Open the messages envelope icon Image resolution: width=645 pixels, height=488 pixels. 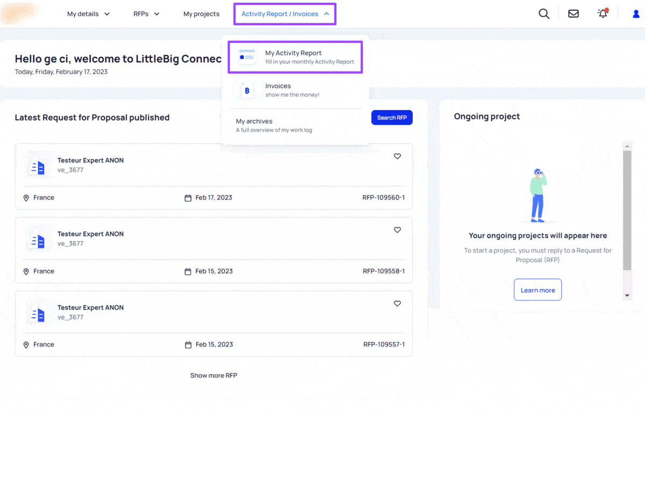pyautogui.click(x=574, y=14)
